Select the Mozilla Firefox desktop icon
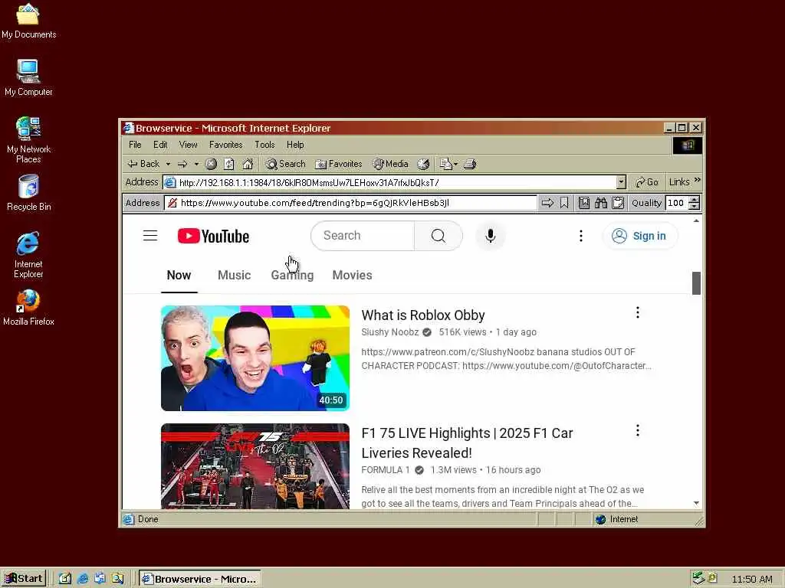Screen dimensions: 785x588 [28, 308]
